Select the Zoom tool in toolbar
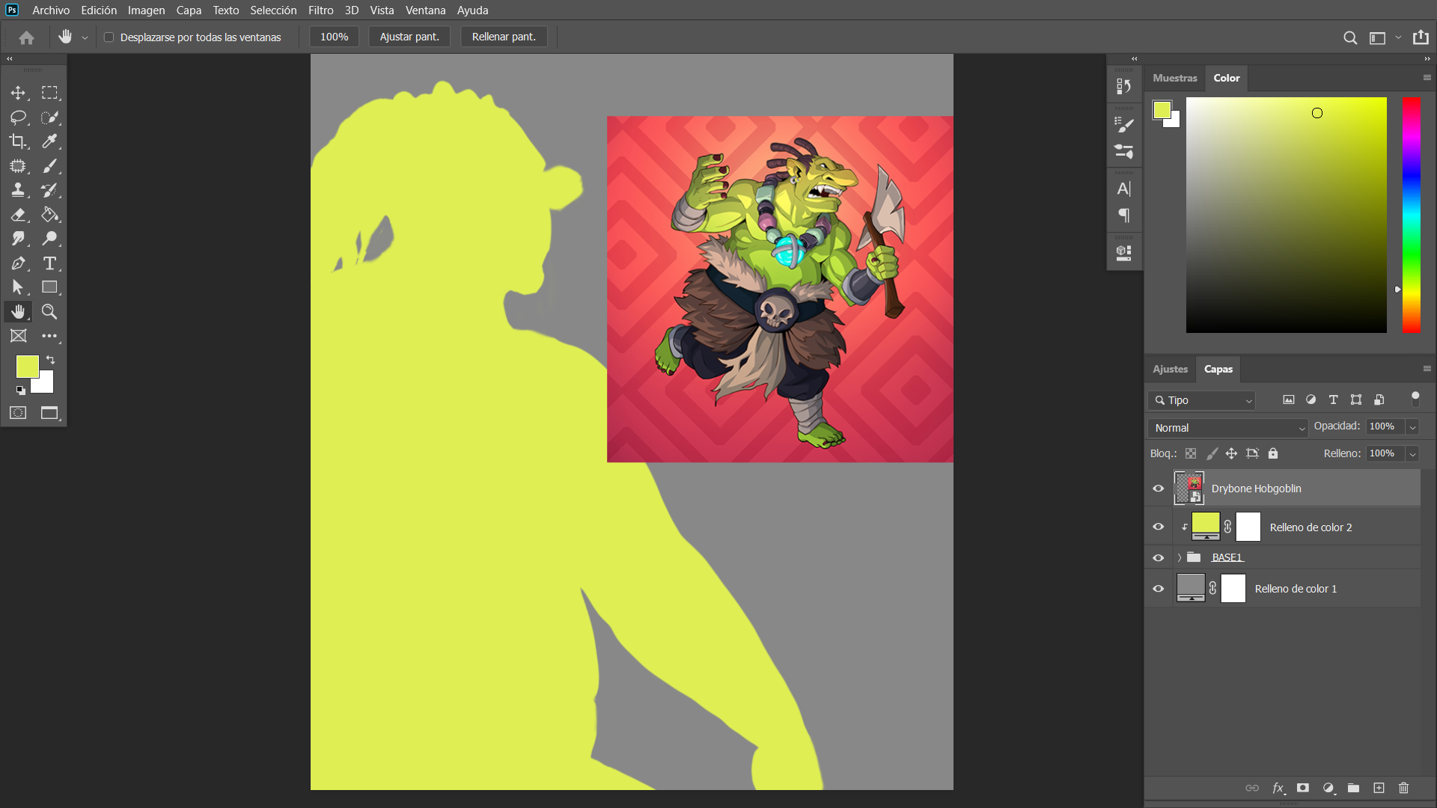Screen dimensions: 1437x808 [49, 312]
